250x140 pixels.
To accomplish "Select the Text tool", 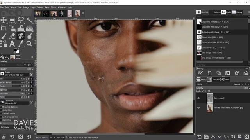I will click(12, 44).
